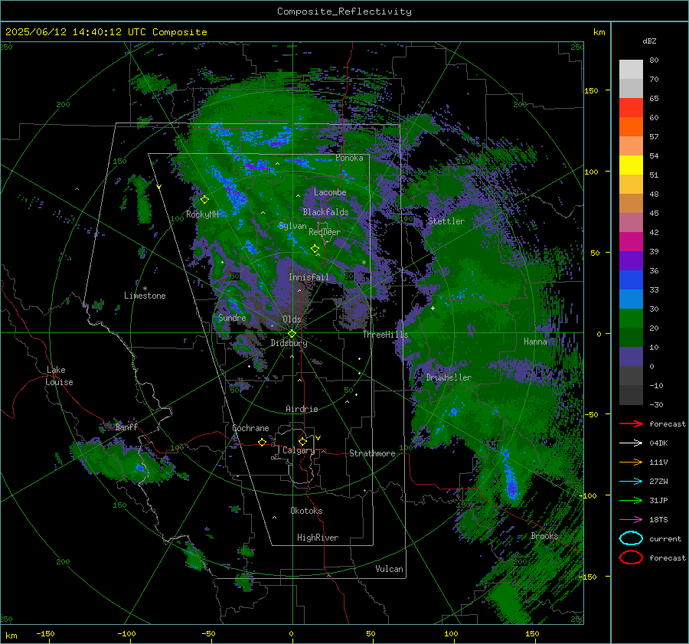Image resolution: width=689 pixels, height=644 pixels.
Task: Click the red forecast ellipse icon
Action: pos(631,557)
